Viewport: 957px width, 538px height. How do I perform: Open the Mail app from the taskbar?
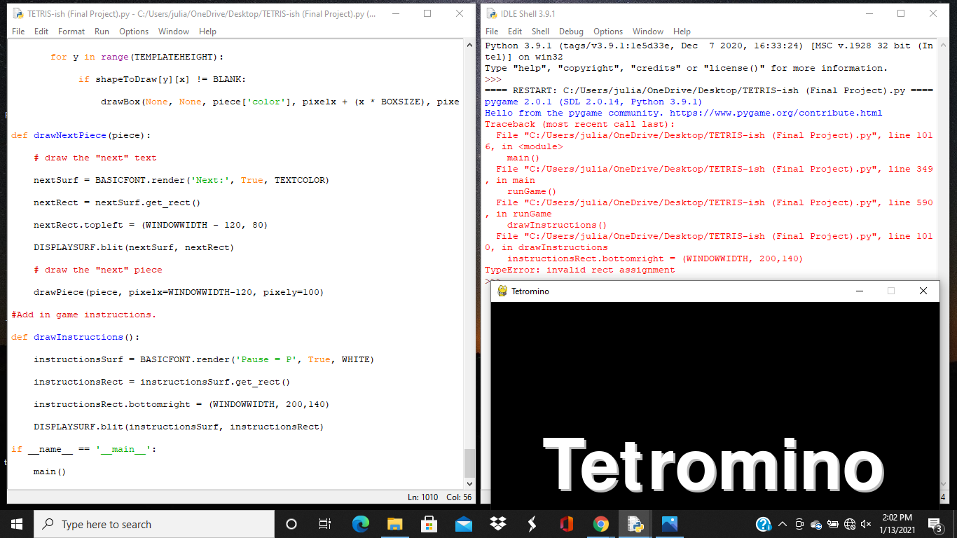pos(463,524)
